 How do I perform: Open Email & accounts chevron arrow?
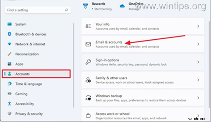198,44
